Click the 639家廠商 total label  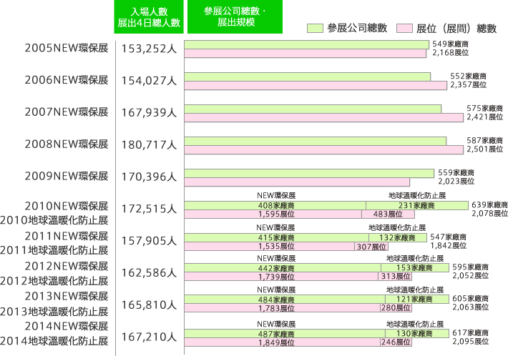(x=489, y=205)
